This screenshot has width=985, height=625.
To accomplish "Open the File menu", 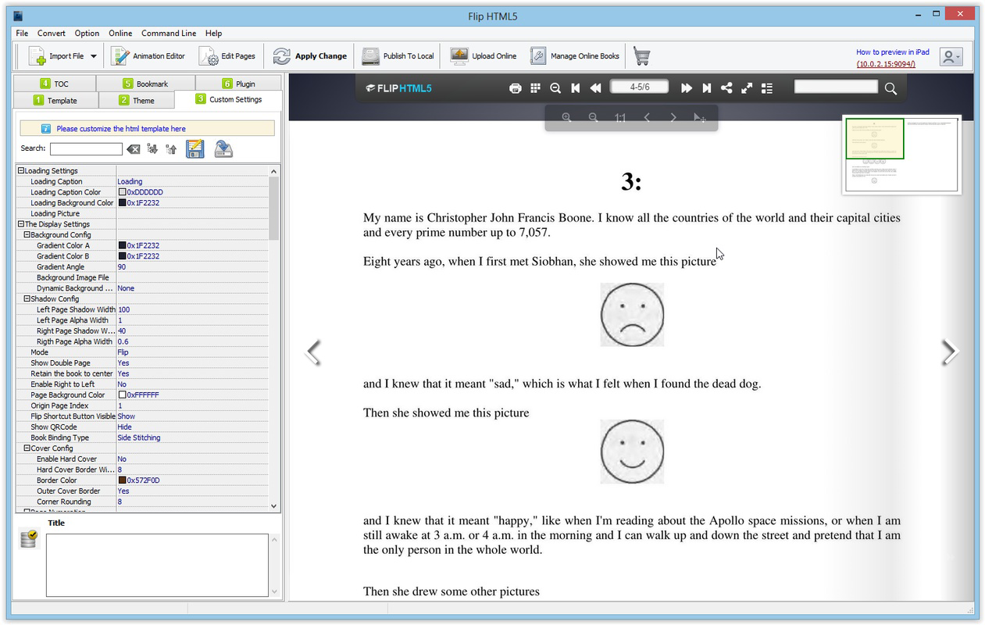I will coord(22,34).
